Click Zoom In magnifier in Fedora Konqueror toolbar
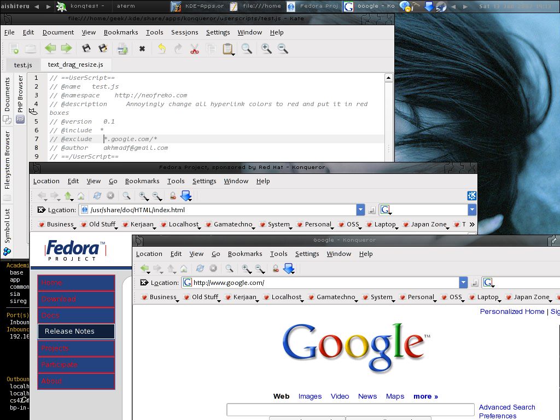The image size is (560, 420). (144, 196)
